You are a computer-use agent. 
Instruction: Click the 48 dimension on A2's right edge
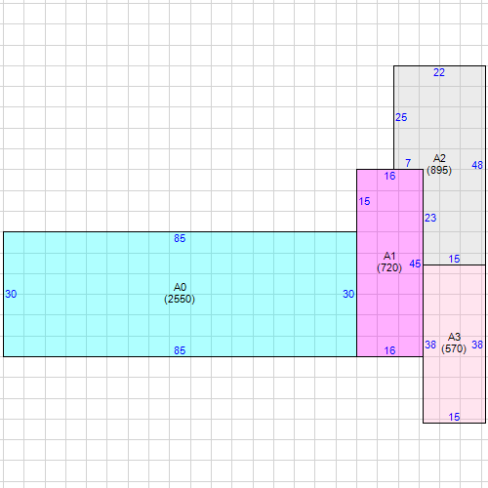pyautogui.click(x=477, y=165)
